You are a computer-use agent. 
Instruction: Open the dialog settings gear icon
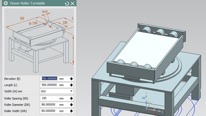tap(6, 3)
